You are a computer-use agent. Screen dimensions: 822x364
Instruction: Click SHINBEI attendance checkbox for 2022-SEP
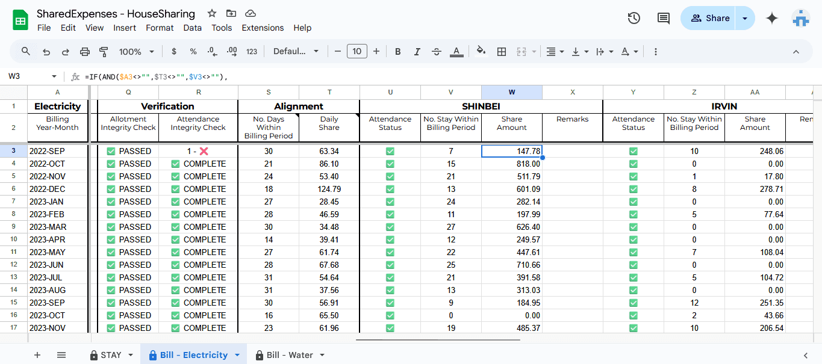coord(390,151)
